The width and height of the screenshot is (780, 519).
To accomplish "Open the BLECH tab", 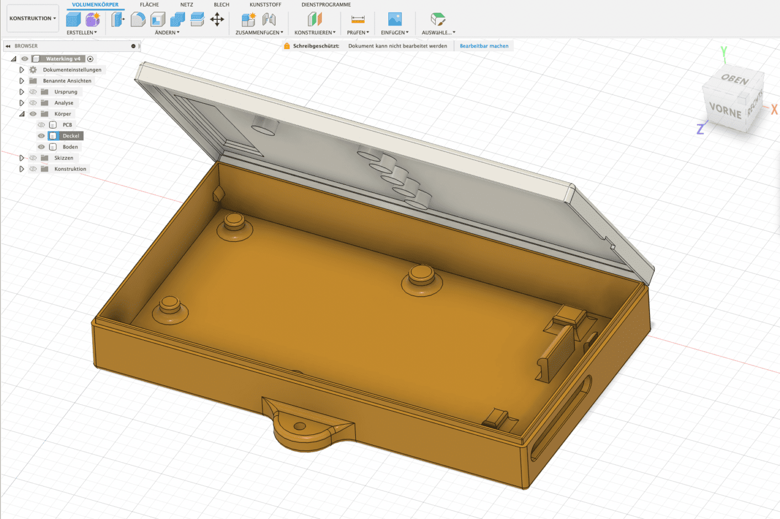I will tap(222, 4).
